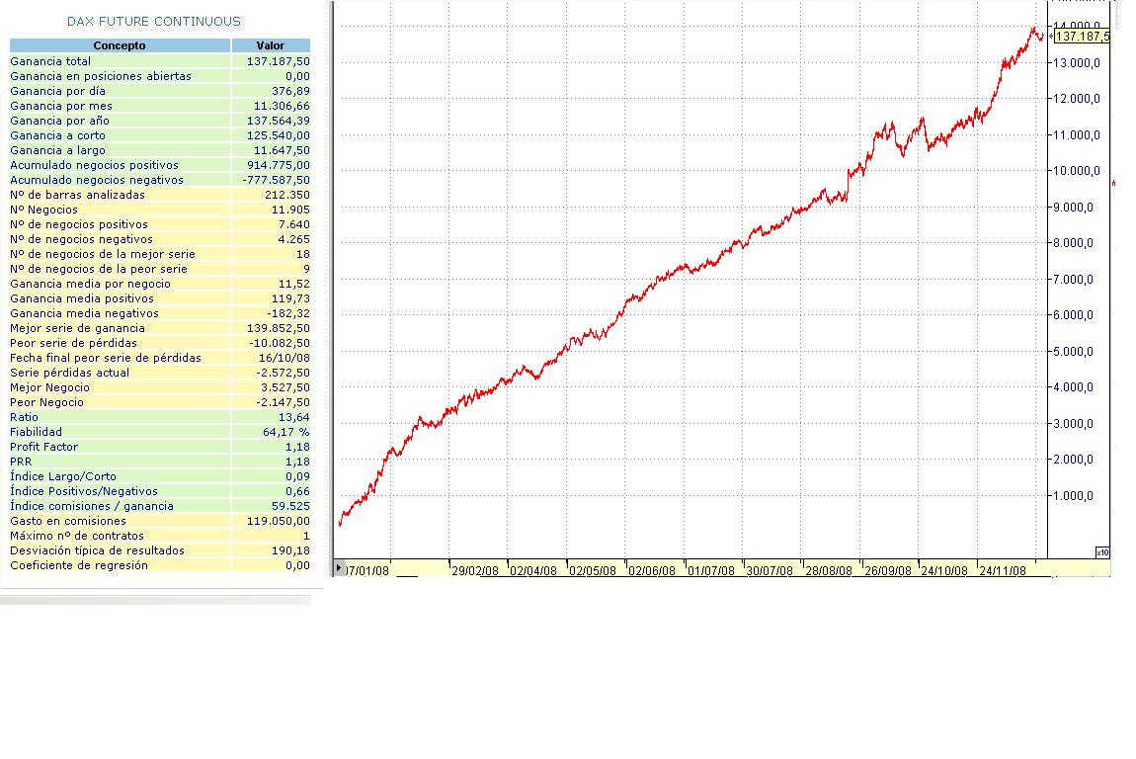This screenshot has width=1136, height=759.
Task: Click the Valor column header
Action: click(271, 45)
